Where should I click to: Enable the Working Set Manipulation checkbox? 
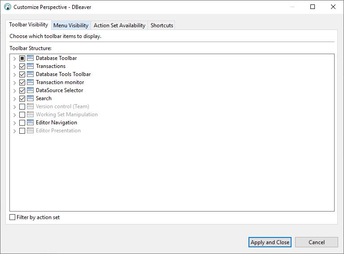coord(22,114)
